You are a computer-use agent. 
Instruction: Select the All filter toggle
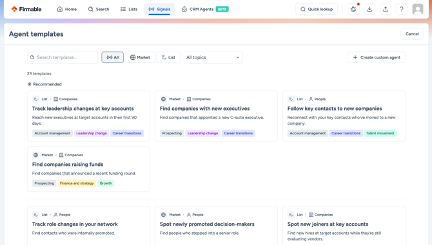[112, 57]
